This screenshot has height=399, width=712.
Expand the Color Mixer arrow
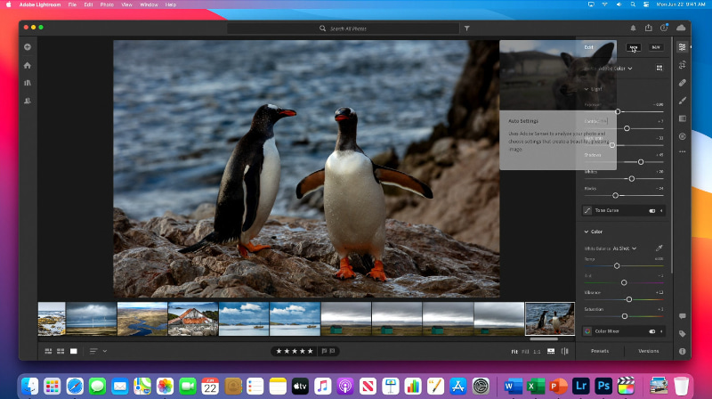[661, 331]
